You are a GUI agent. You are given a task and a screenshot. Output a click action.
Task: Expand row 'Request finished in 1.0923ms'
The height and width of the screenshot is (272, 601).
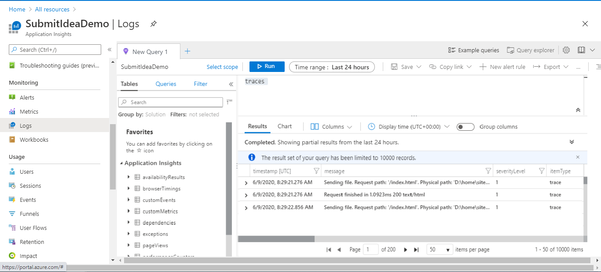pos(246,195)
